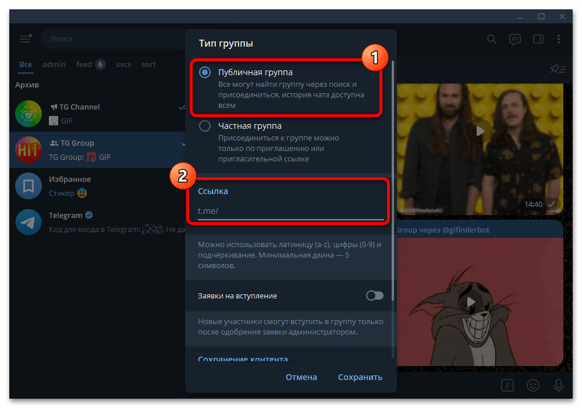The image size is (582, 408).
Task: Switch to the Все folder tab
Action: [x=26, y=64]
